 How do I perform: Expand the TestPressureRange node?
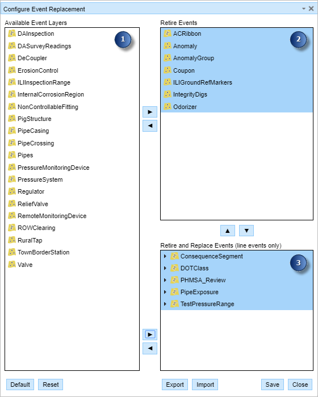pos(165,304)
